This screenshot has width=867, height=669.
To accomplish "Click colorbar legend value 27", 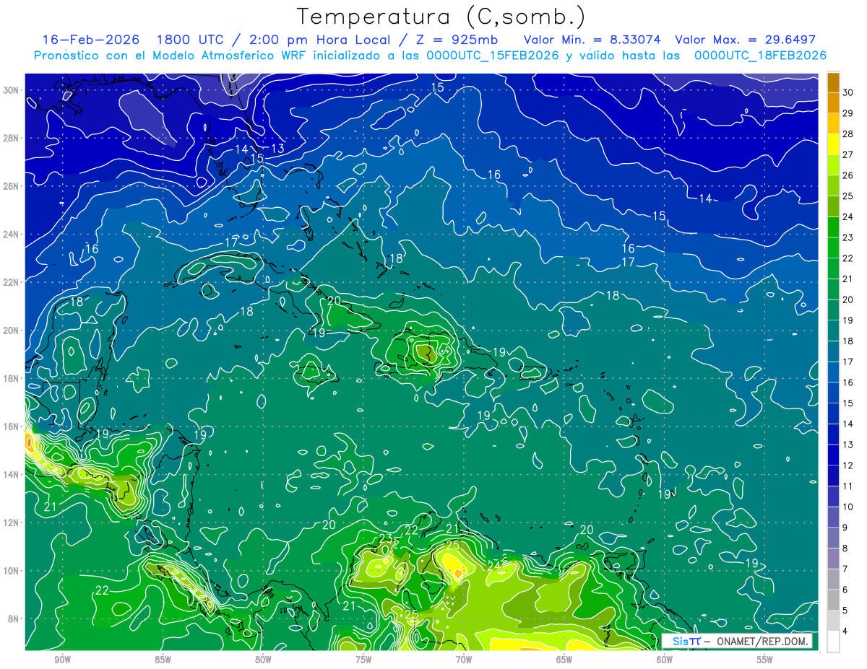I will coord(848,154).
